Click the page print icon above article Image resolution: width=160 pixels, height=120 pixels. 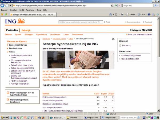click(113, 39)
